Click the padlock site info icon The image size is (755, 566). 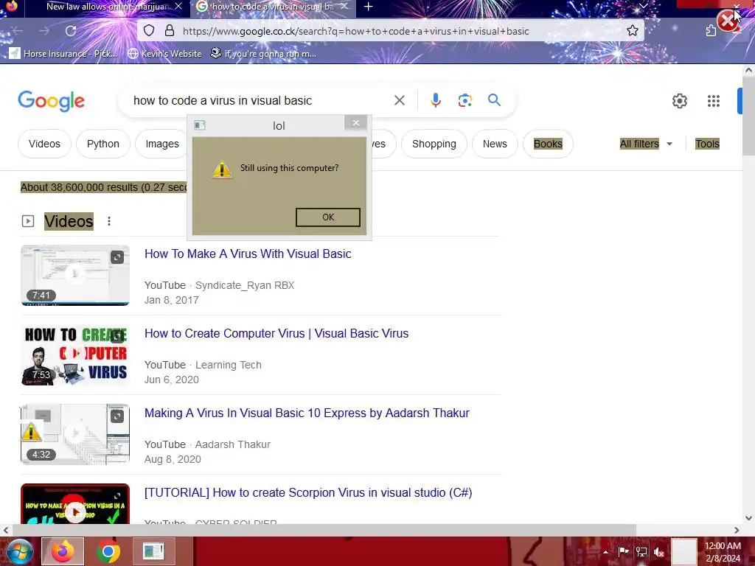pyautogui.click(x=170, y=31)
